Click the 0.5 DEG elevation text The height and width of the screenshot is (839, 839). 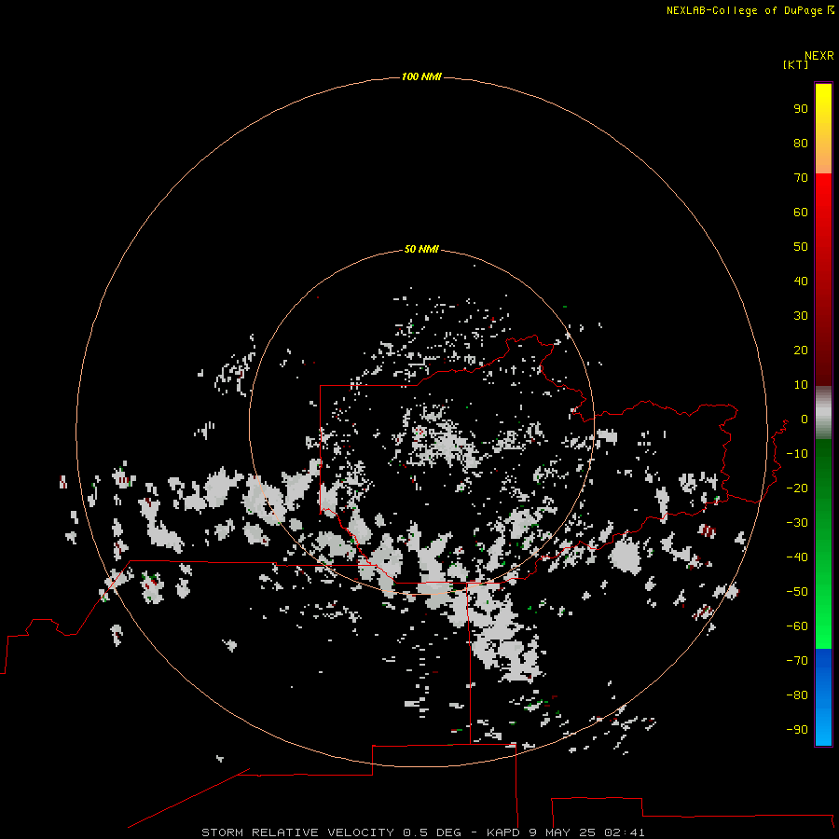click(x=432, y=832)
